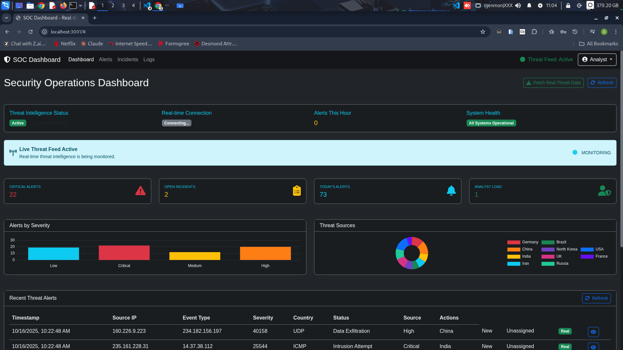623x350 pixels.
Task: Click the open incidents clipboard icon
Action: tap(297, 191)
